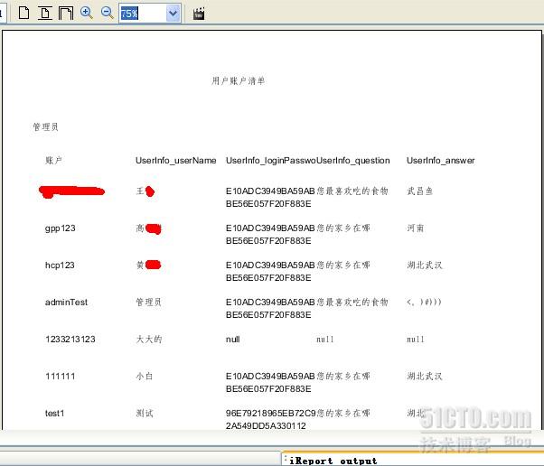This screenshot has width=544, height=466.
Task: Click the 管理员 user name cell in adminTest row
Action: pos(148,302)
